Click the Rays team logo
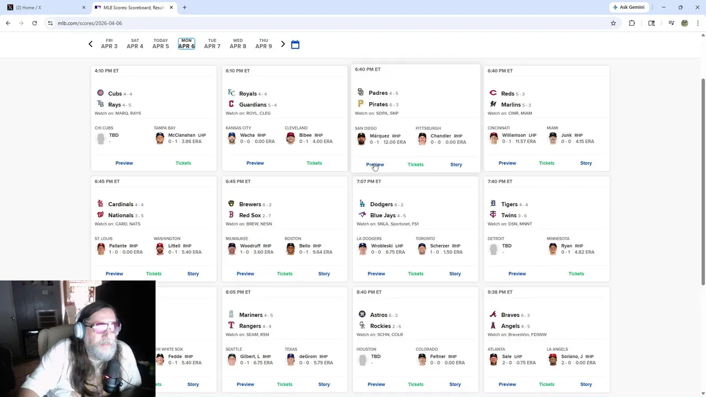Image resolution: width=706 pixels, height=397 pixels. click(x=100, y=104)
